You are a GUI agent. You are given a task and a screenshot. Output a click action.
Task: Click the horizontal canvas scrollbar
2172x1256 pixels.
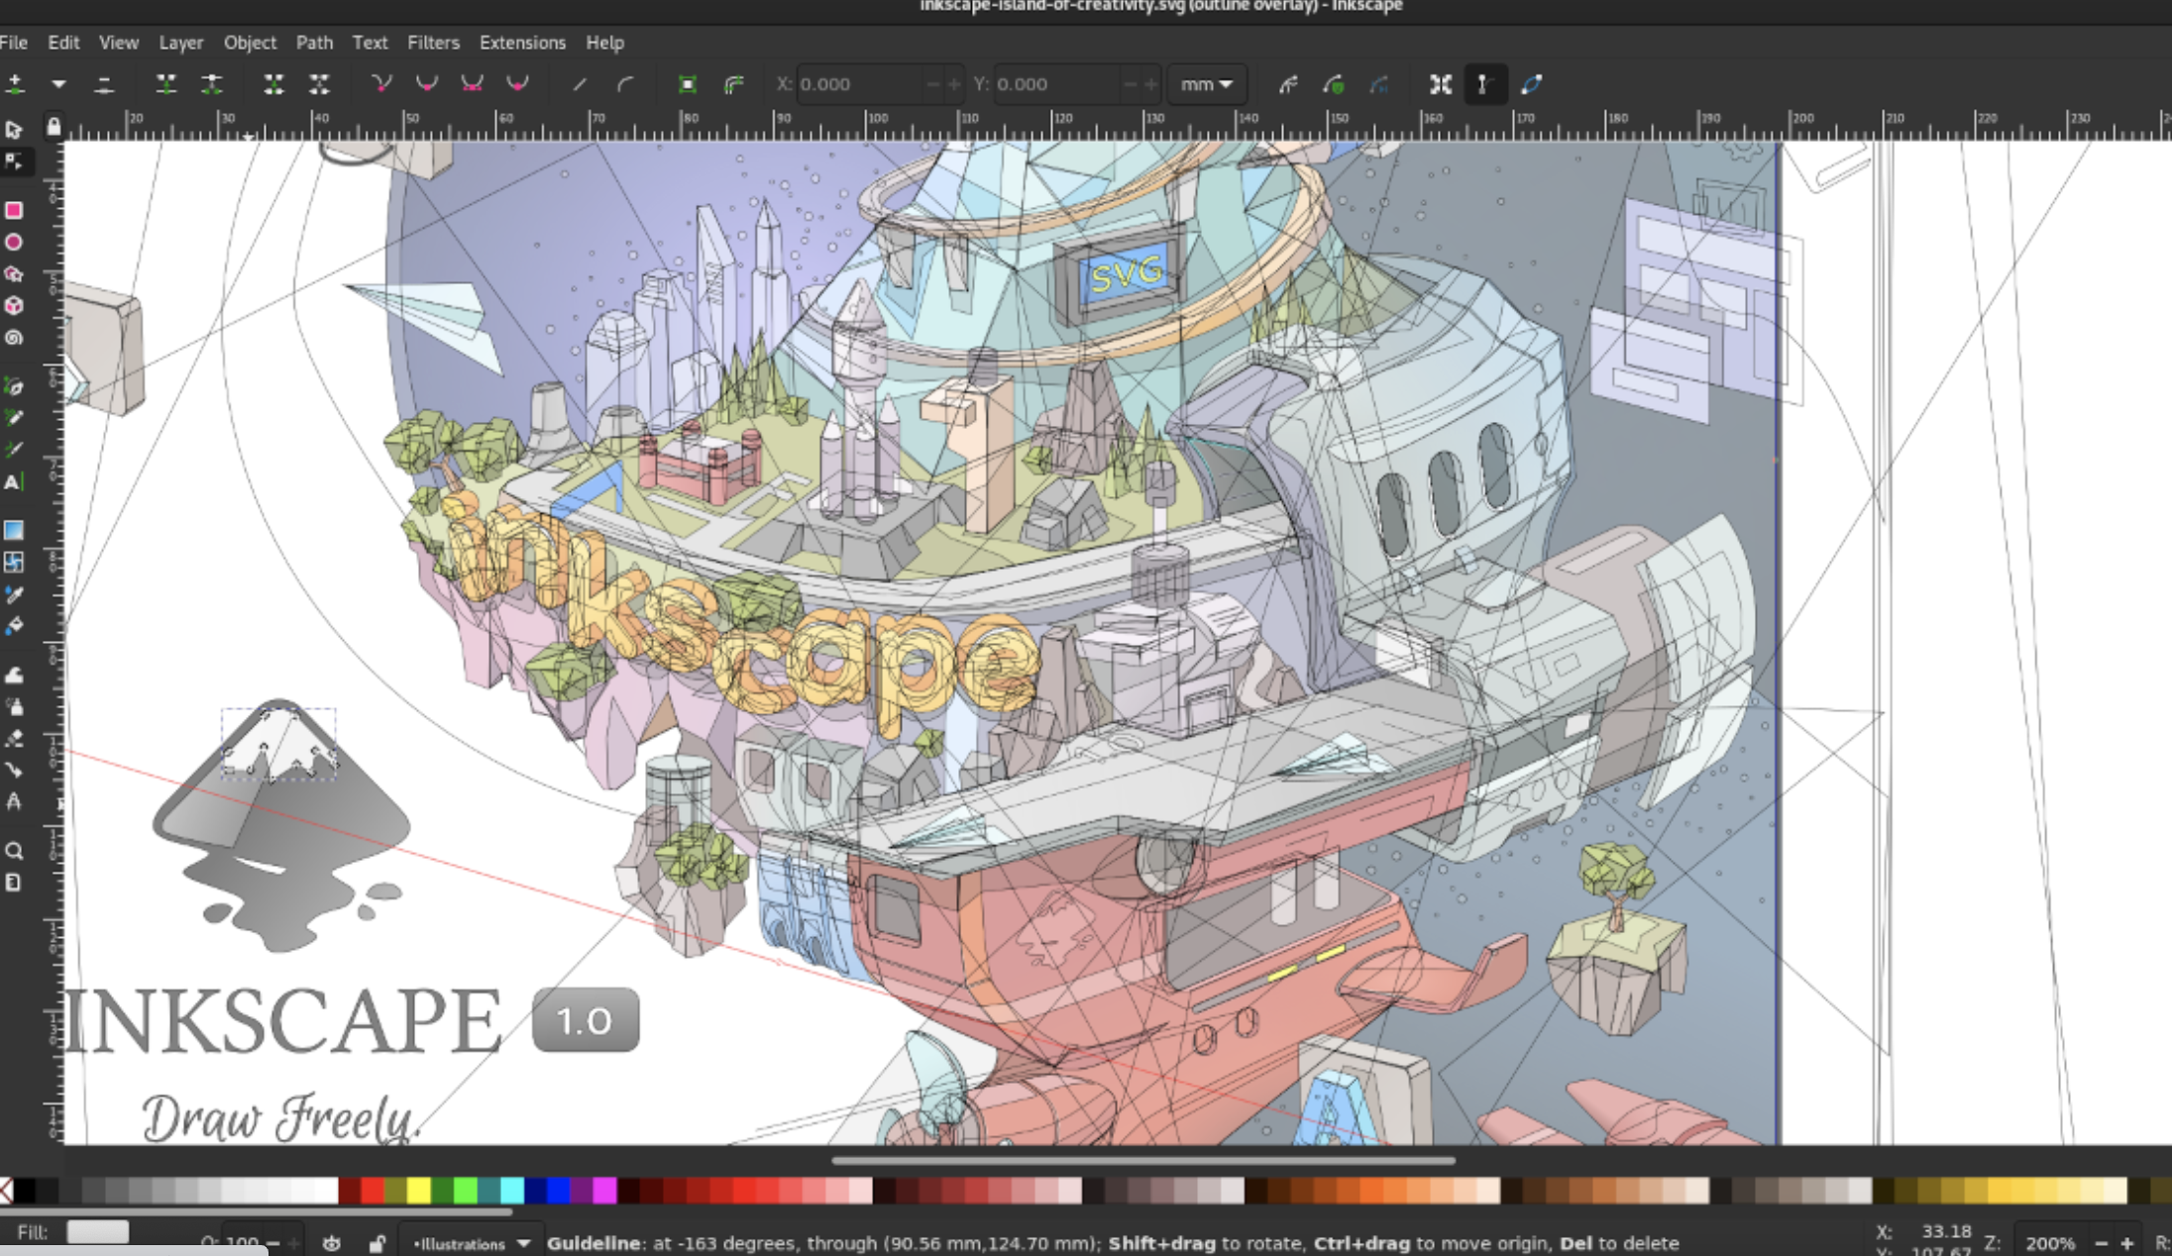(1143, 1159)
